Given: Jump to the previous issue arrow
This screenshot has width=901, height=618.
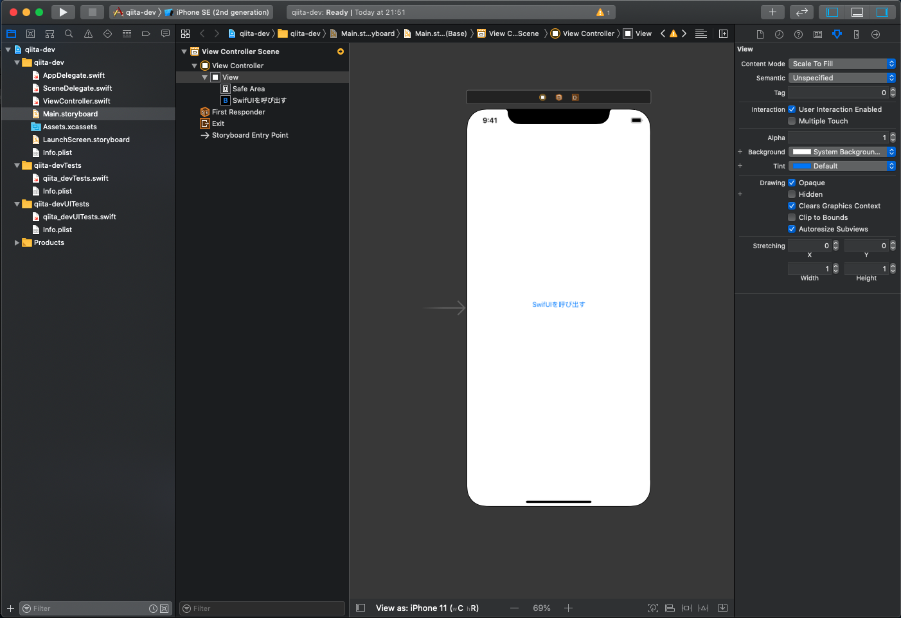Looking at the screenshot, I should 663,33.
